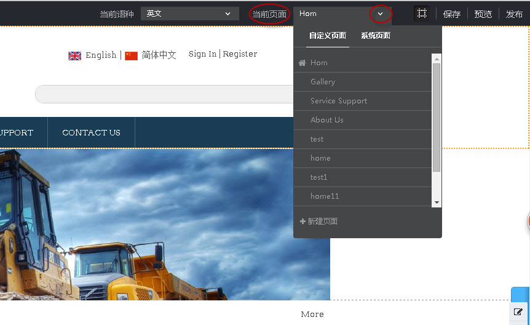Click the Sign In link
The width and height of the screenshot is (530, 325).
tap(202, 54)
